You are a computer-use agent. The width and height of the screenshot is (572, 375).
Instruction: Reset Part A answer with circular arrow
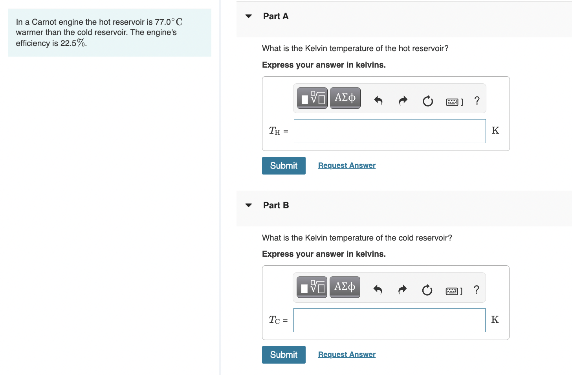coord(428,101)
